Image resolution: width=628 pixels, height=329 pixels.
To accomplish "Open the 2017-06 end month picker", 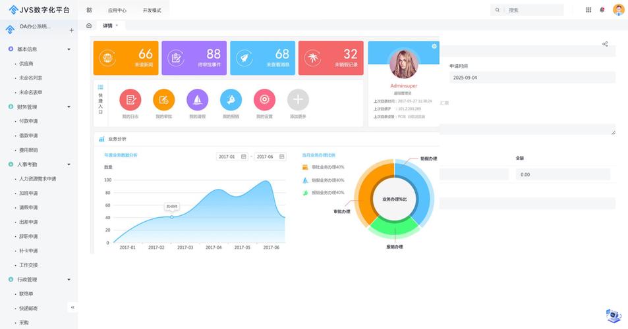I will point(270,157).
